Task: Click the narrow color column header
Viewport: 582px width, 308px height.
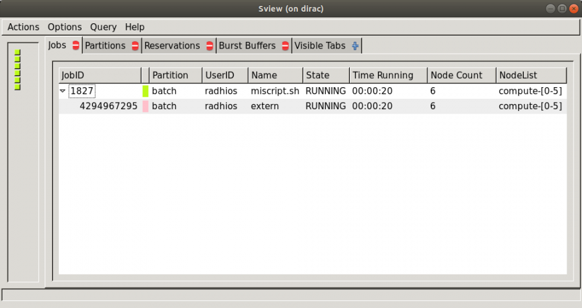Action: 145,76
